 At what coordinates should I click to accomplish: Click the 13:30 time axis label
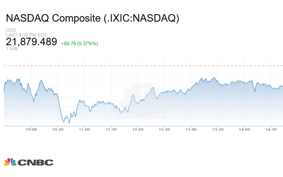[x=218, y=129]
